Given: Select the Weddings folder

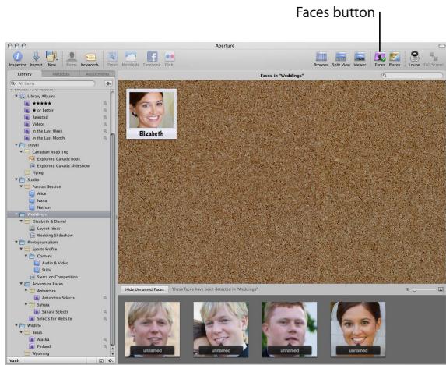Looking at the screenshot, I should point(58,214).
